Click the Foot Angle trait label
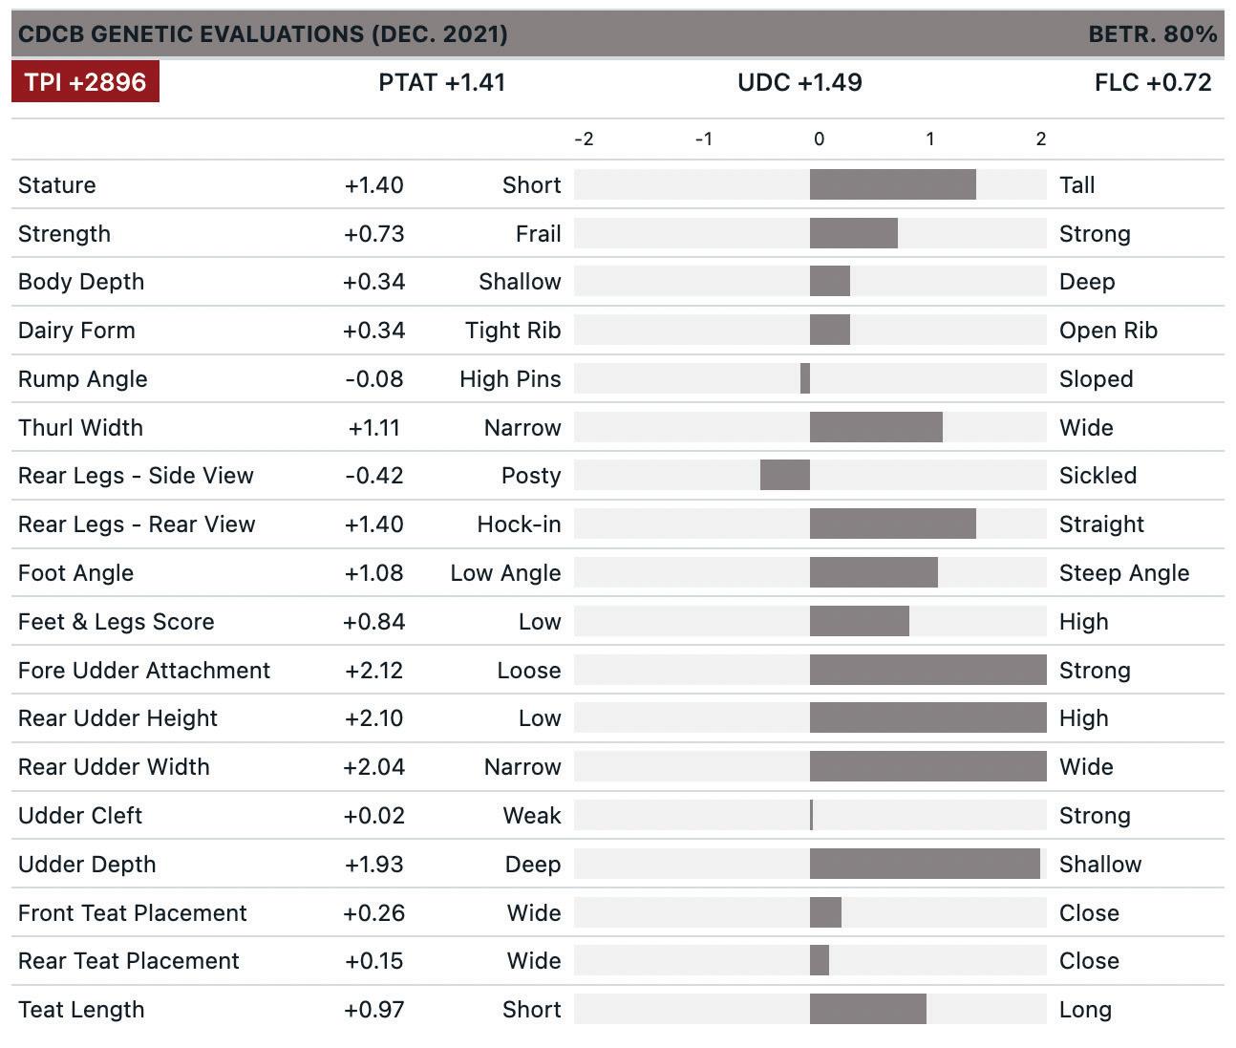Viewport: 1236px width, 1048px height. (x=75, y=573)
